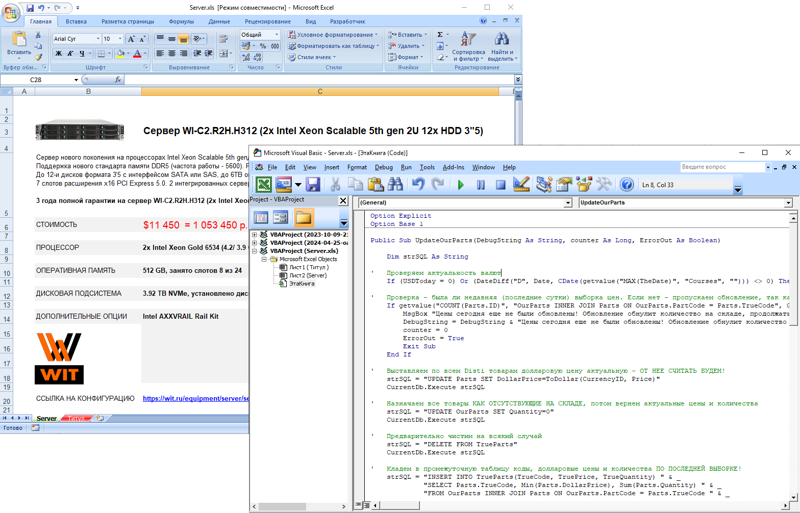Click the fx insert function icon in Excel
Screen dimensions: 800x513
tap(118, 80)
